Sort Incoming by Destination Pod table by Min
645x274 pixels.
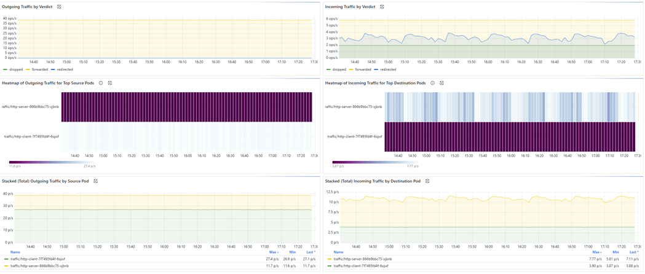click(x=616, y=252)
